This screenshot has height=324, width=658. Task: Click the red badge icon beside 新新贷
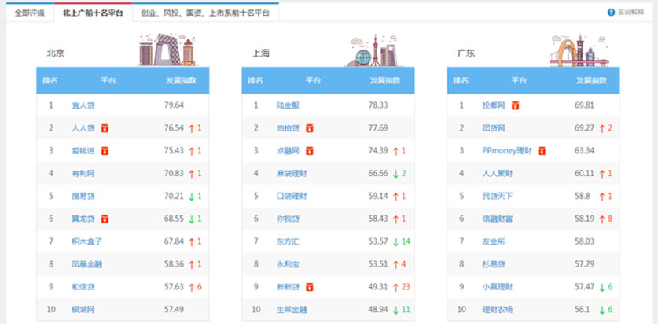coord(310,287)
